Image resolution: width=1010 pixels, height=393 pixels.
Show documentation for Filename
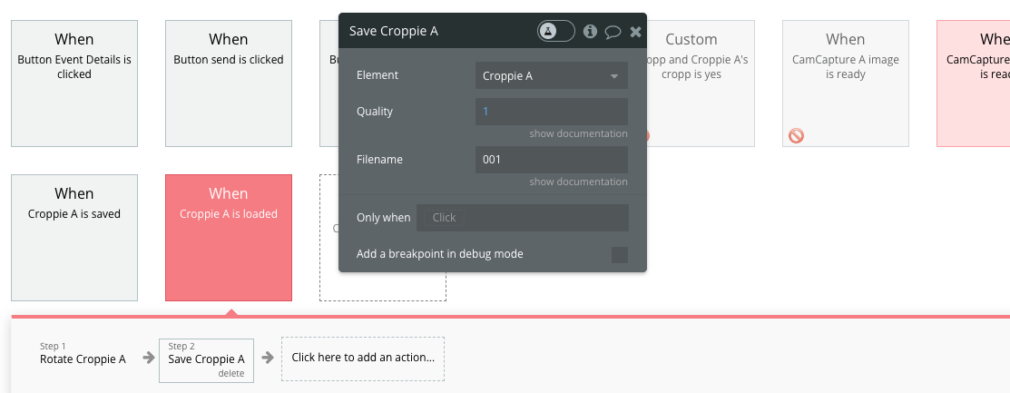pos(578,182)
